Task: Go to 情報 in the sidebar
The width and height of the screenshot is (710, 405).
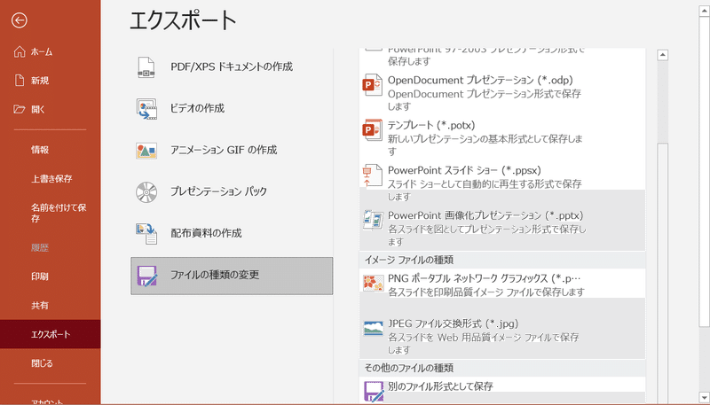Action: pos(51,150)
